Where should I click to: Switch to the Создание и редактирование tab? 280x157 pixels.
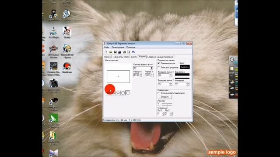[x=160, y=57]
